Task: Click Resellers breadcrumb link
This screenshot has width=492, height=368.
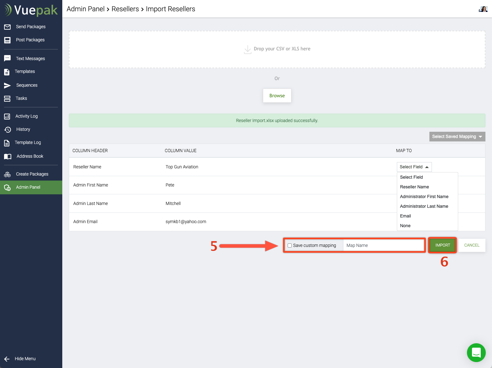Action: coord(125,9)
